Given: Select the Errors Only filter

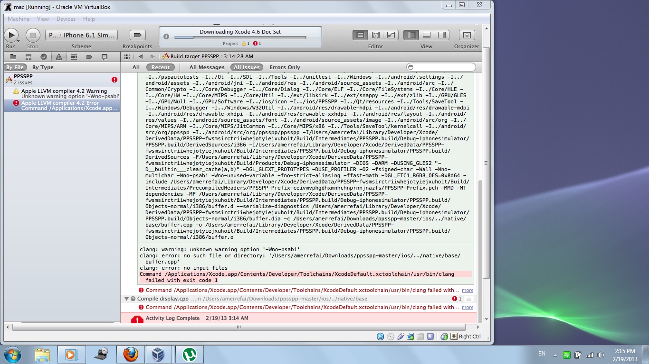Looking at the screenshot, I should 285,67.
